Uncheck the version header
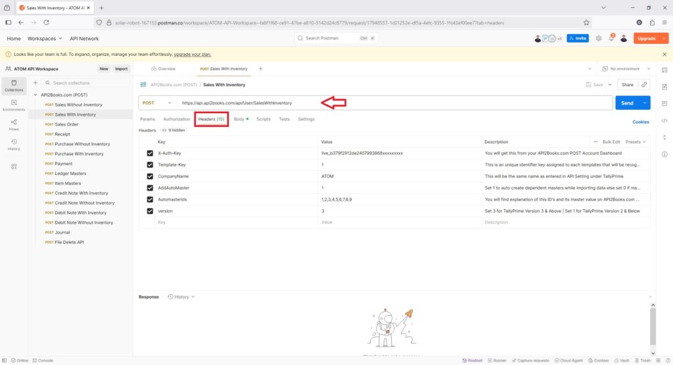Viewport: 673px width, 365px height. click(150, 211)
